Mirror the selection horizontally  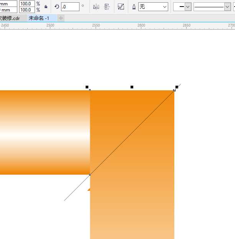[x=96, y=7]
